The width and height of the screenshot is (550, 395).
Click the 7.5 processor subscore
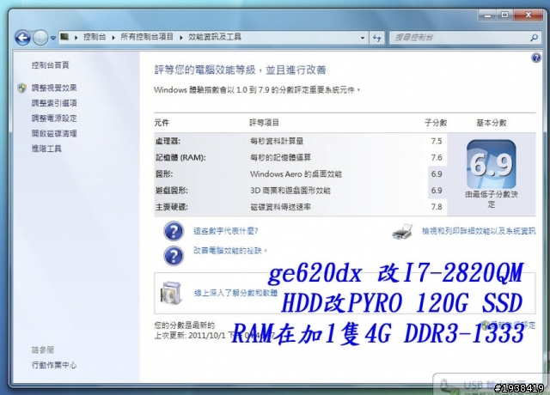(x=437, y=141)
